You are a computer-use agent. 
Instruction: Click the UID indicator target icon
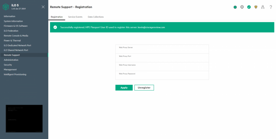click(x=242, y=7)
